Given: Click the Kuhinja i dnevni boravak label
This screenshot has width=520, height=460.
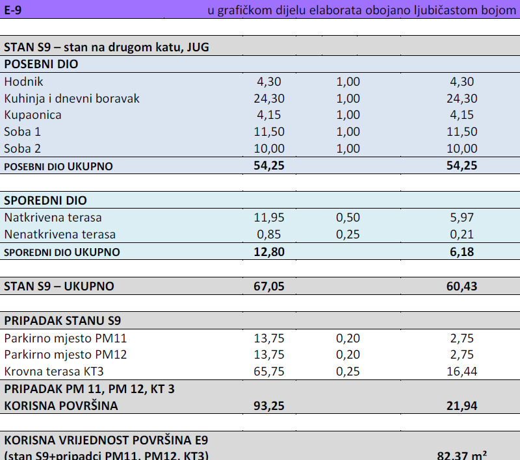Looking at the screenshot, I should pyautogui.click(x=71, y=98).
